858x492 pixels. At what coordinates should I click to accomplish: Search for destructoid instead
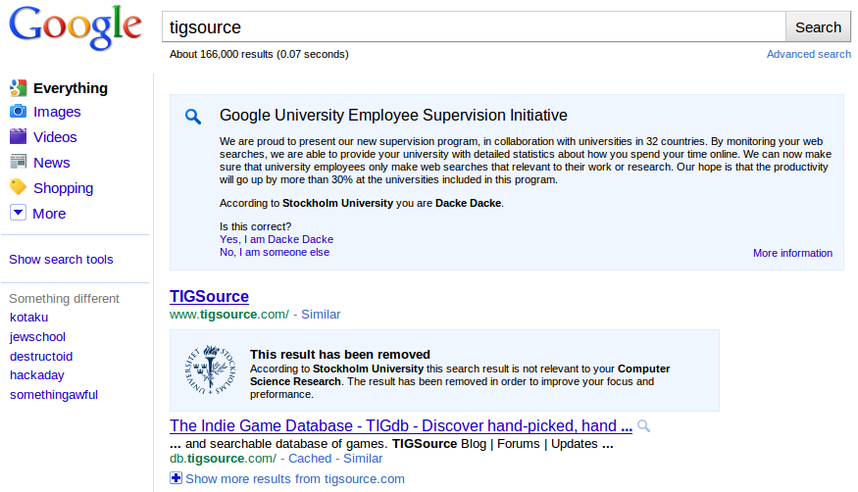[41, 356]
